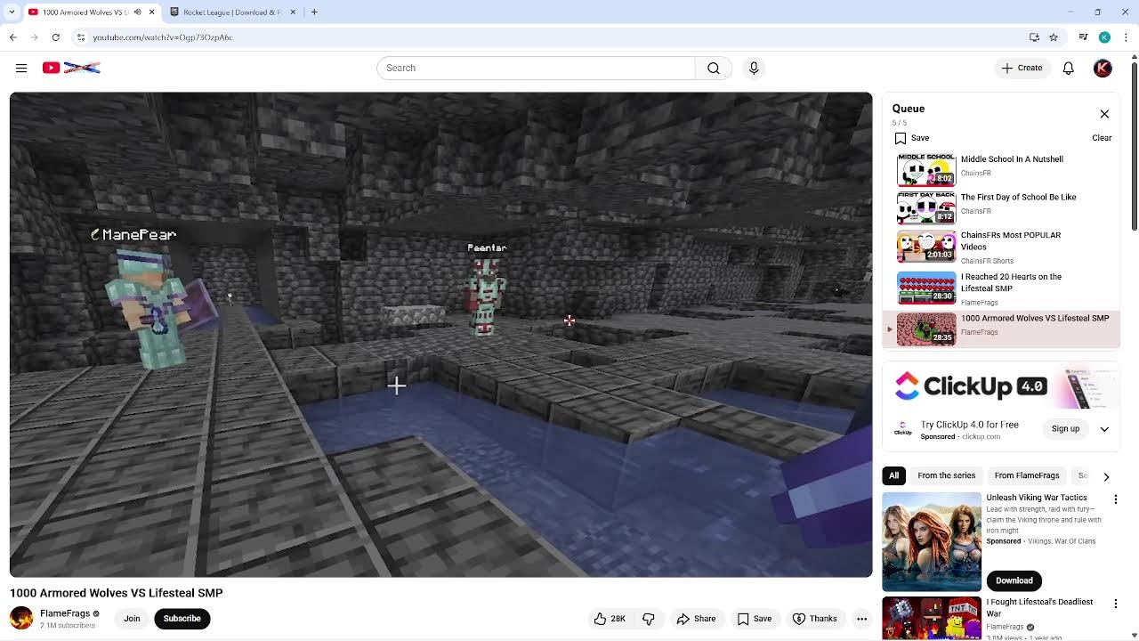Download Vikings War Of Clans

pyautogui.click(x=1014, y=581)
